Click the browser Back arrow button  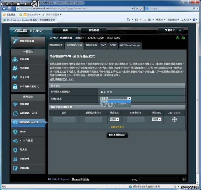pos(4,8)
